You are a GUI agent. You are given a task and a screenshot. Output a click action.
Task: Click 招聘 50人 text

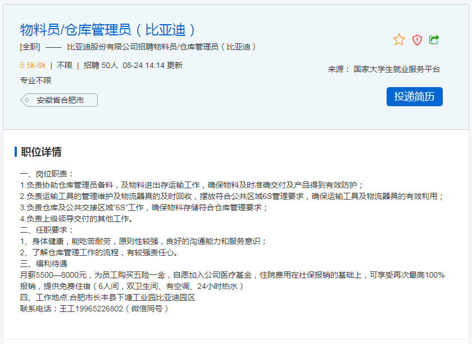(101, 65)
